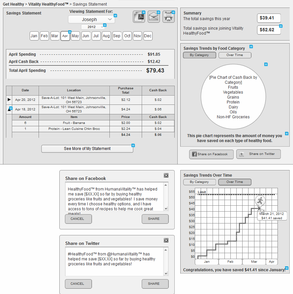Select the Jun month tab
293x294 pixels.
coord(86,36)
